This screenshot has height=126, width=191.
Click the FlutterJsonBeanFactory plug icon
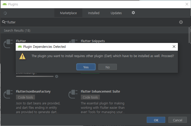[8, 94]
